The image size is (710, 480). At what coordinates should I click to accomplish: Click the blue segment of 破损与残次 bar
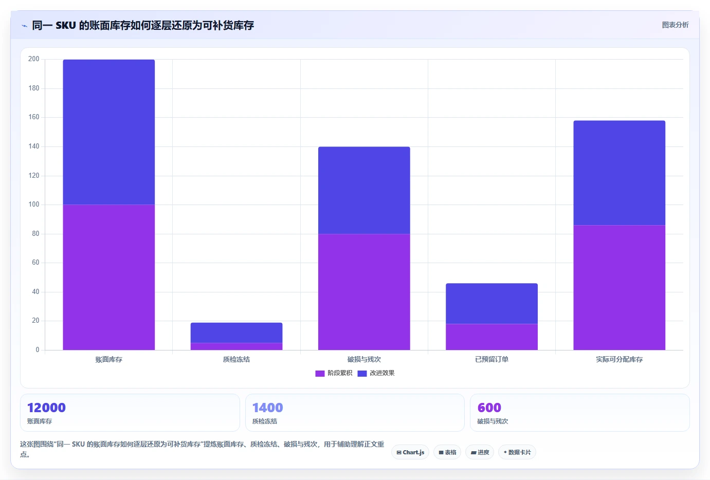(x=364, y=190)
